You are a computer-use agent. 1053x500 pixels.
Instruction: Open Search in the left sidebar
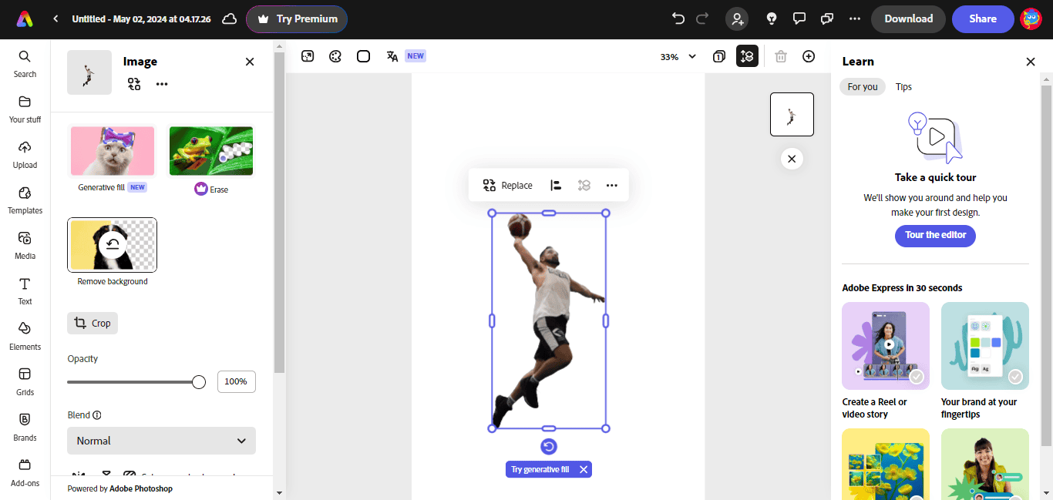(25, 64)
